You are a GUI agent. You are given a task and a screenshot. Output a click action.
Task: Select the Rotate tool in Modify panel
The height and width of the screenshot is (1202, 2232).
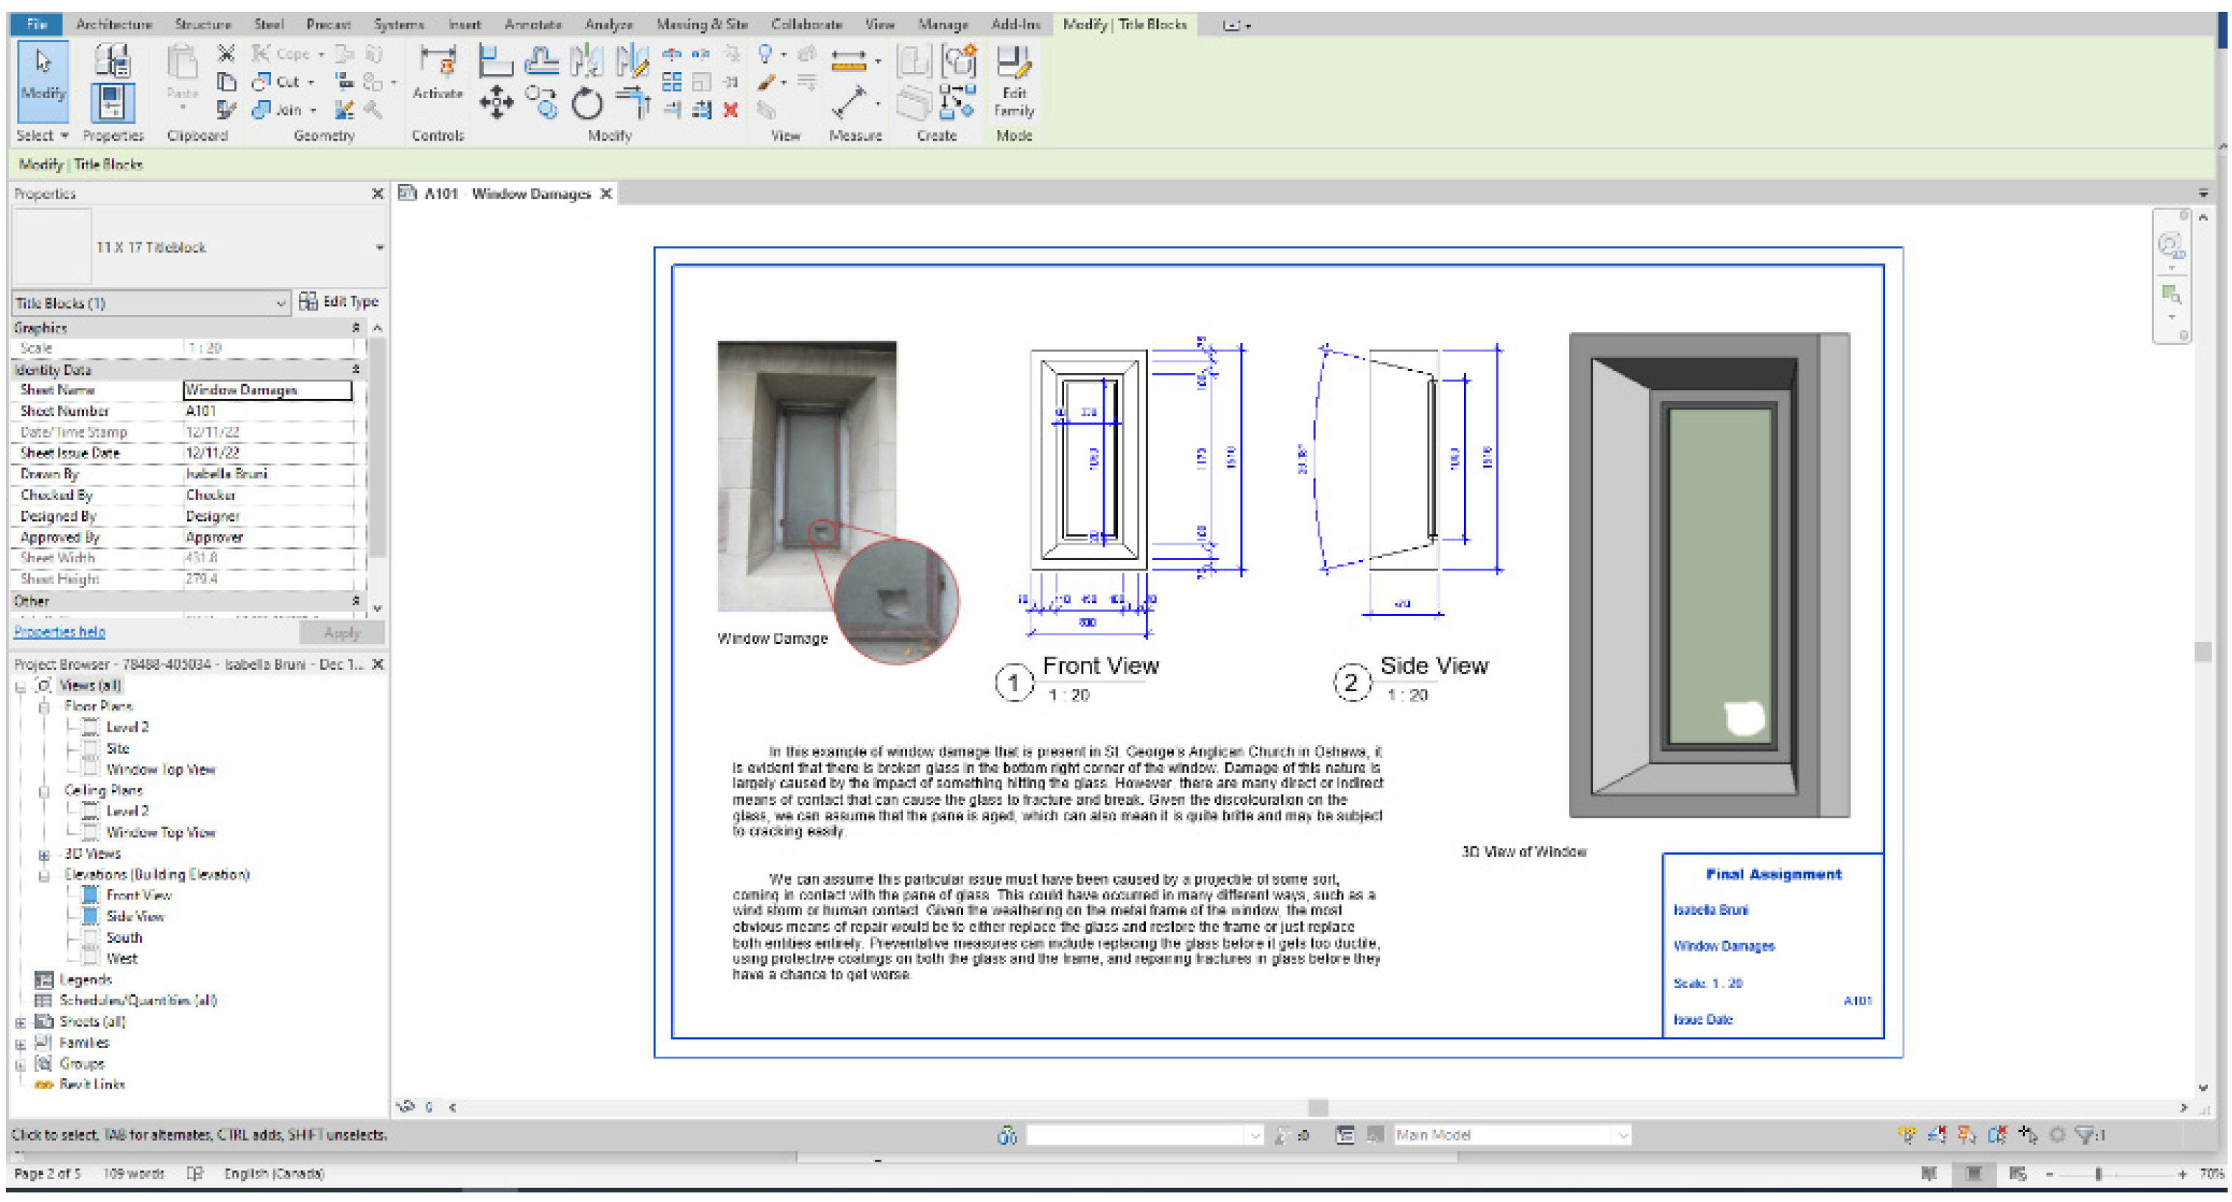pos(587,105)
